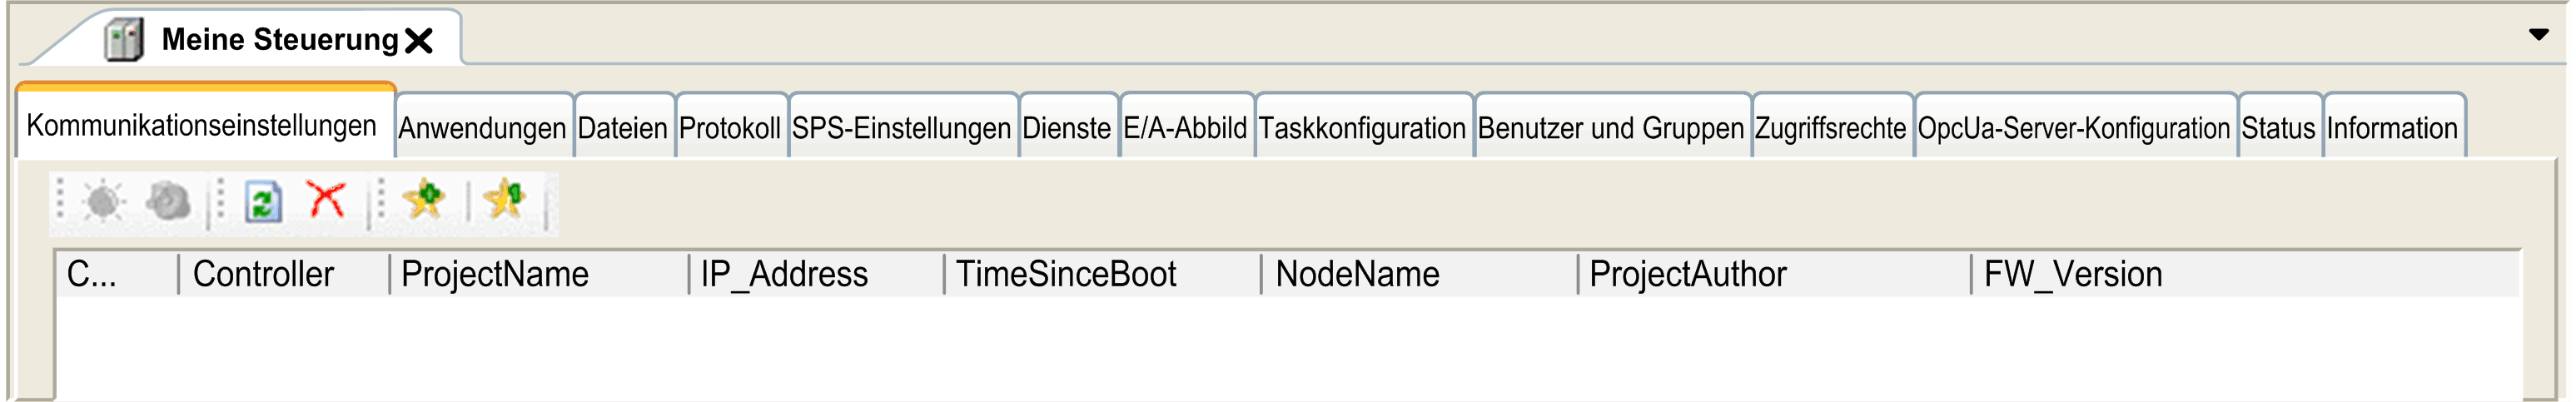The width and height of the screenshot is (2576, 402).
Task: Switch to the OpcUa-Server-Konfiguration tab
Action: click(x=2074, y=127)
